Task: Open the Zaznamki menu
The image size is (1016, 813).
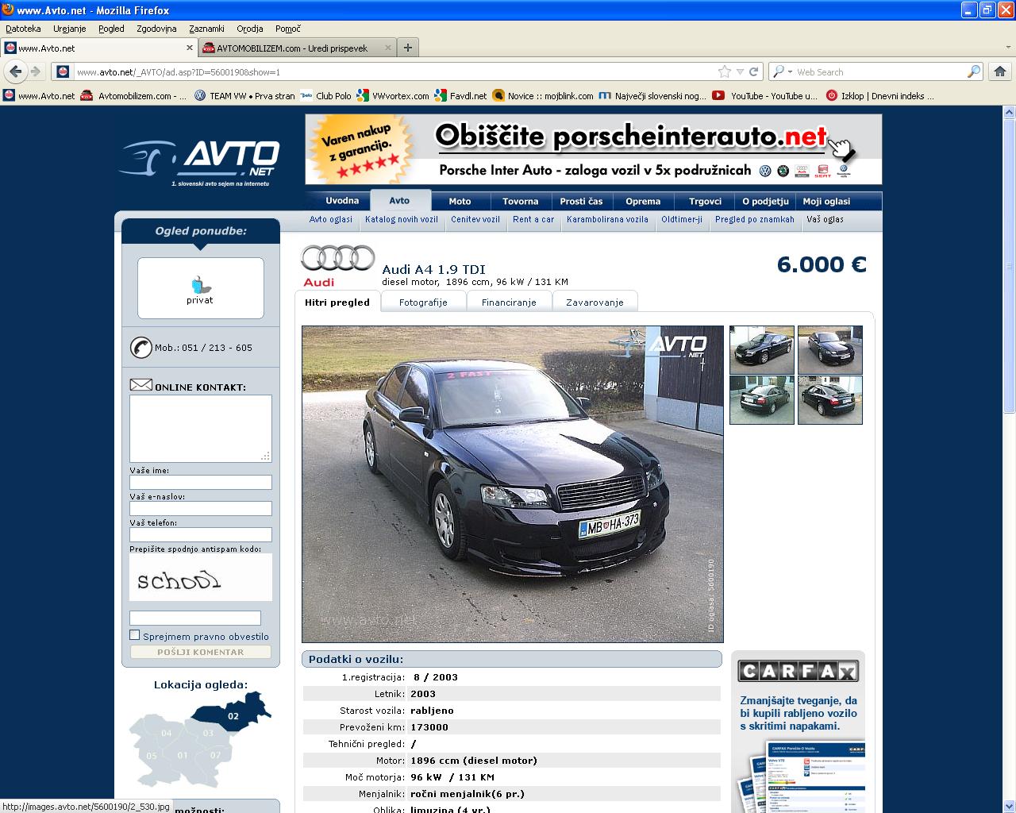Action: (x=206, y=29)
